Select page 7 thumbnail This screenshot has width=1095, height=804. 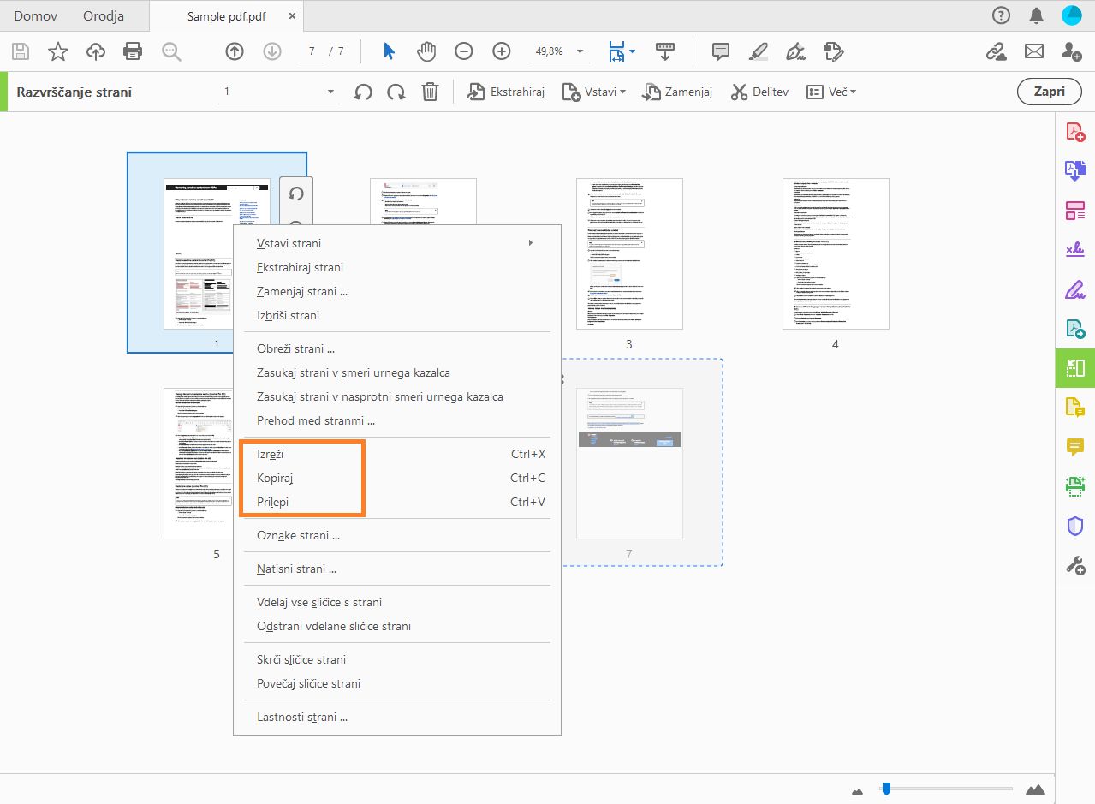629,463
